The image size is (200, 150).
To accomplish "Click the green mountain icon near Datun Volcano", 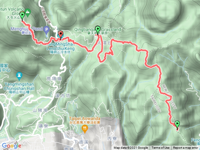I will [x=28, y=12].
